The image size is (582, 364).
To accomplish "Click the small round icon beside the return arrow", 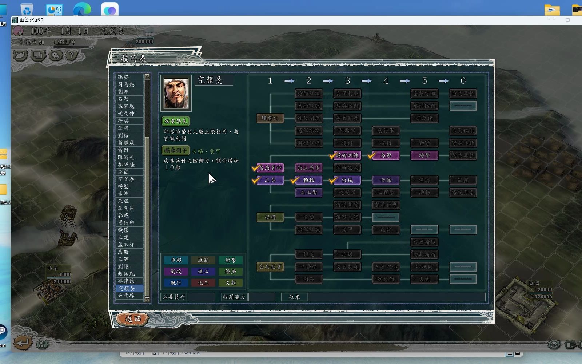I will pos(42,344).
